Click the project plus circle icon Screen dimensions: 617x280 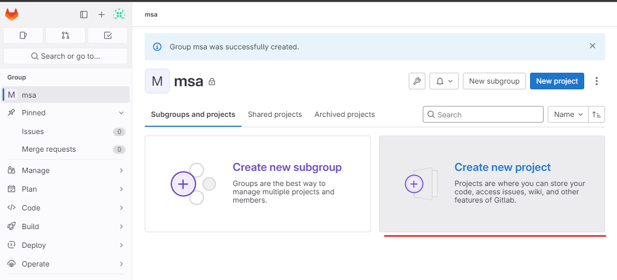point(414,183)
